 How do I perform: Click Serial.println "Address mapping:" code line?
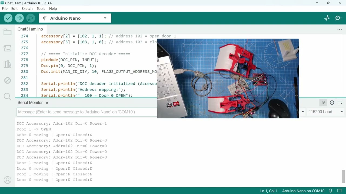pyautogui.click(x=83, y=89)
